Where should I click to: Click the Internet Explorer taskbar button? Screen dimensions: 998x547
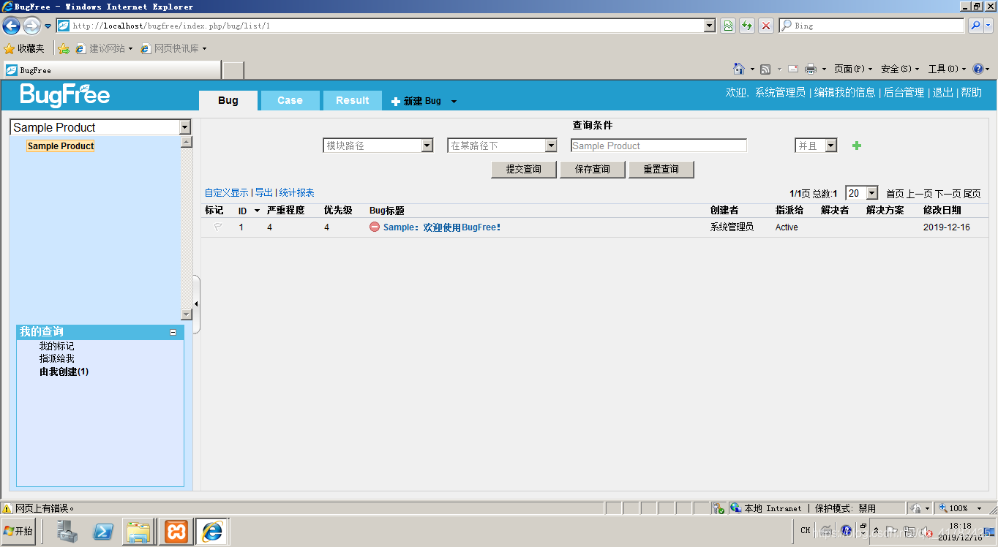pyautogui.click(x=212, y=532)
